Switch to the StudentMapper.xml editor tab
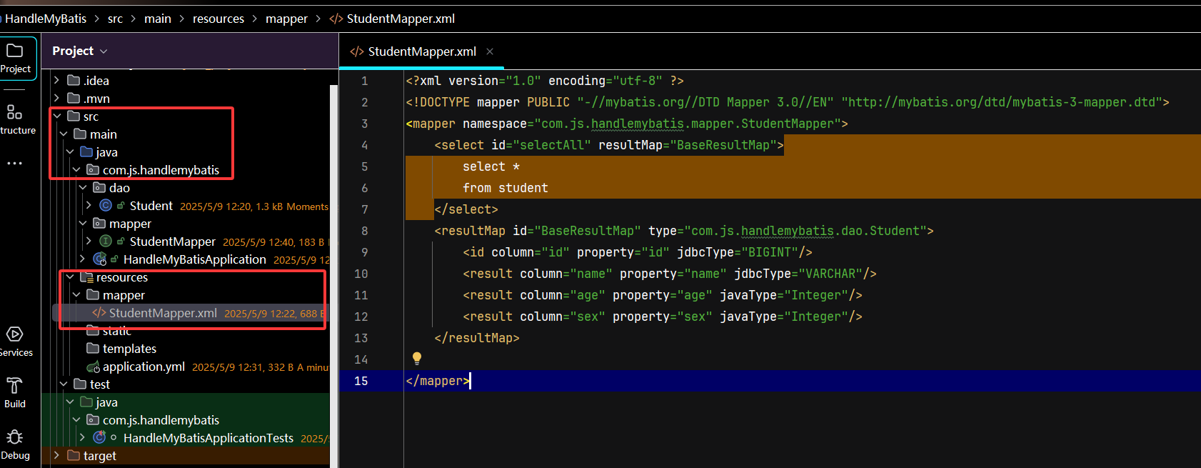Screen dimensions: 1201x468 point(421,51)
